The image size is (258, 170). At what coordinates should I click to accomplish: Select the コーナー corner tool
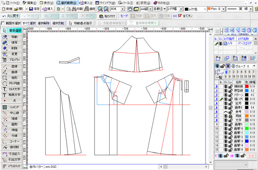pos(12,141)
